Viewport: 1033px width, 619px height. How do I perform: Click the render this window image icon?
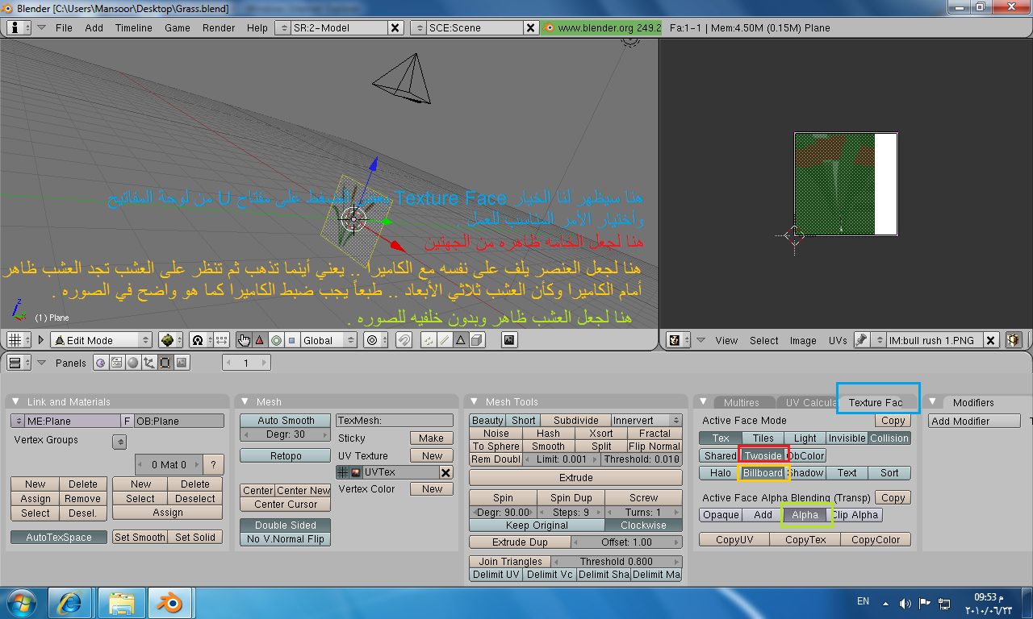(509, 340)
